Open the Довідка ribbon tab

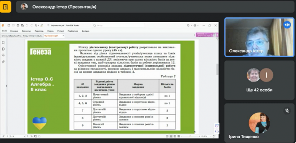coord(86,31)
